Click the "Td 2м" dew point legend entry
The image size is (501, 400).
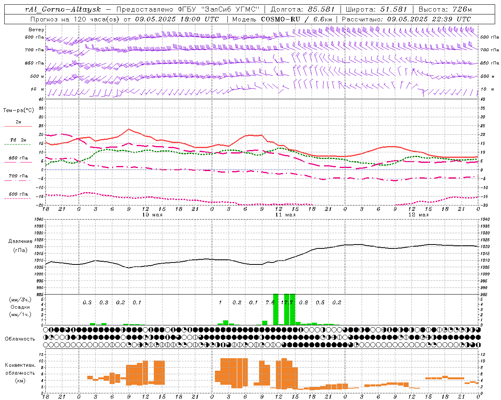coord(18,139)
